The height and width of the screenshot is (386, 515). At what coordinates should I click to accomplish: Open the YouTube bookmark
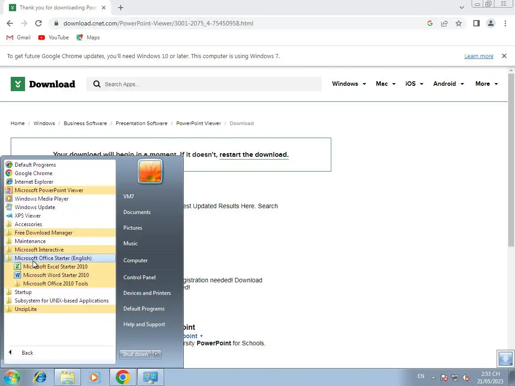point(54,38)
